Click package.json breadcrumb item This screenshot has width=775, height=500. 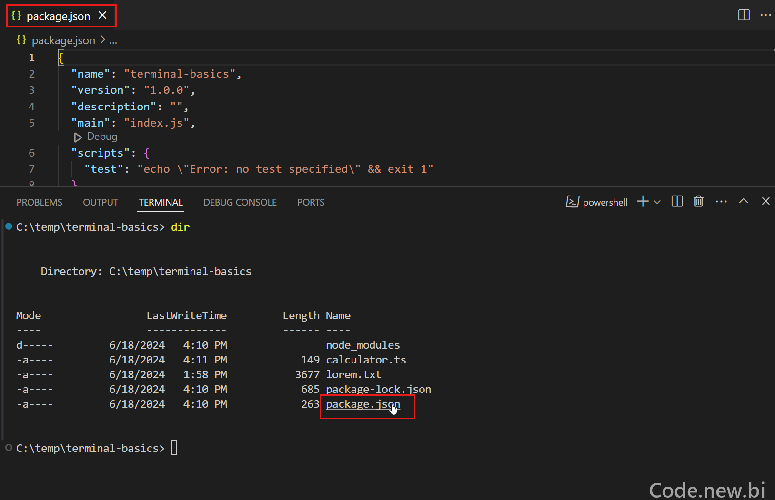63,41
